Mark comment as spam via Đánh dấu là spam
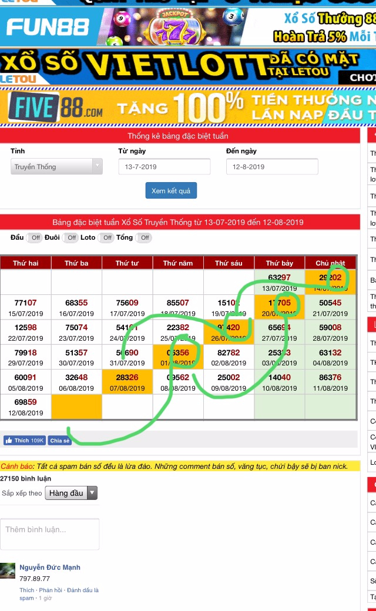376x611 pixels. pyautogui.click(x=59, y=594)
